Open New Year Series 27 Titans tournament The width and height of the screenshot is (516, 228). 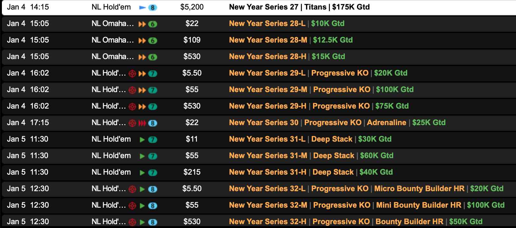pos(299,7)
